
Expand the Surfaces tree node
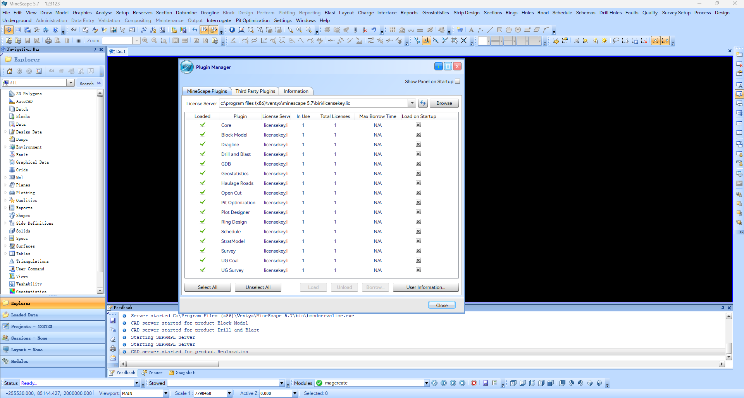[5, 246]
